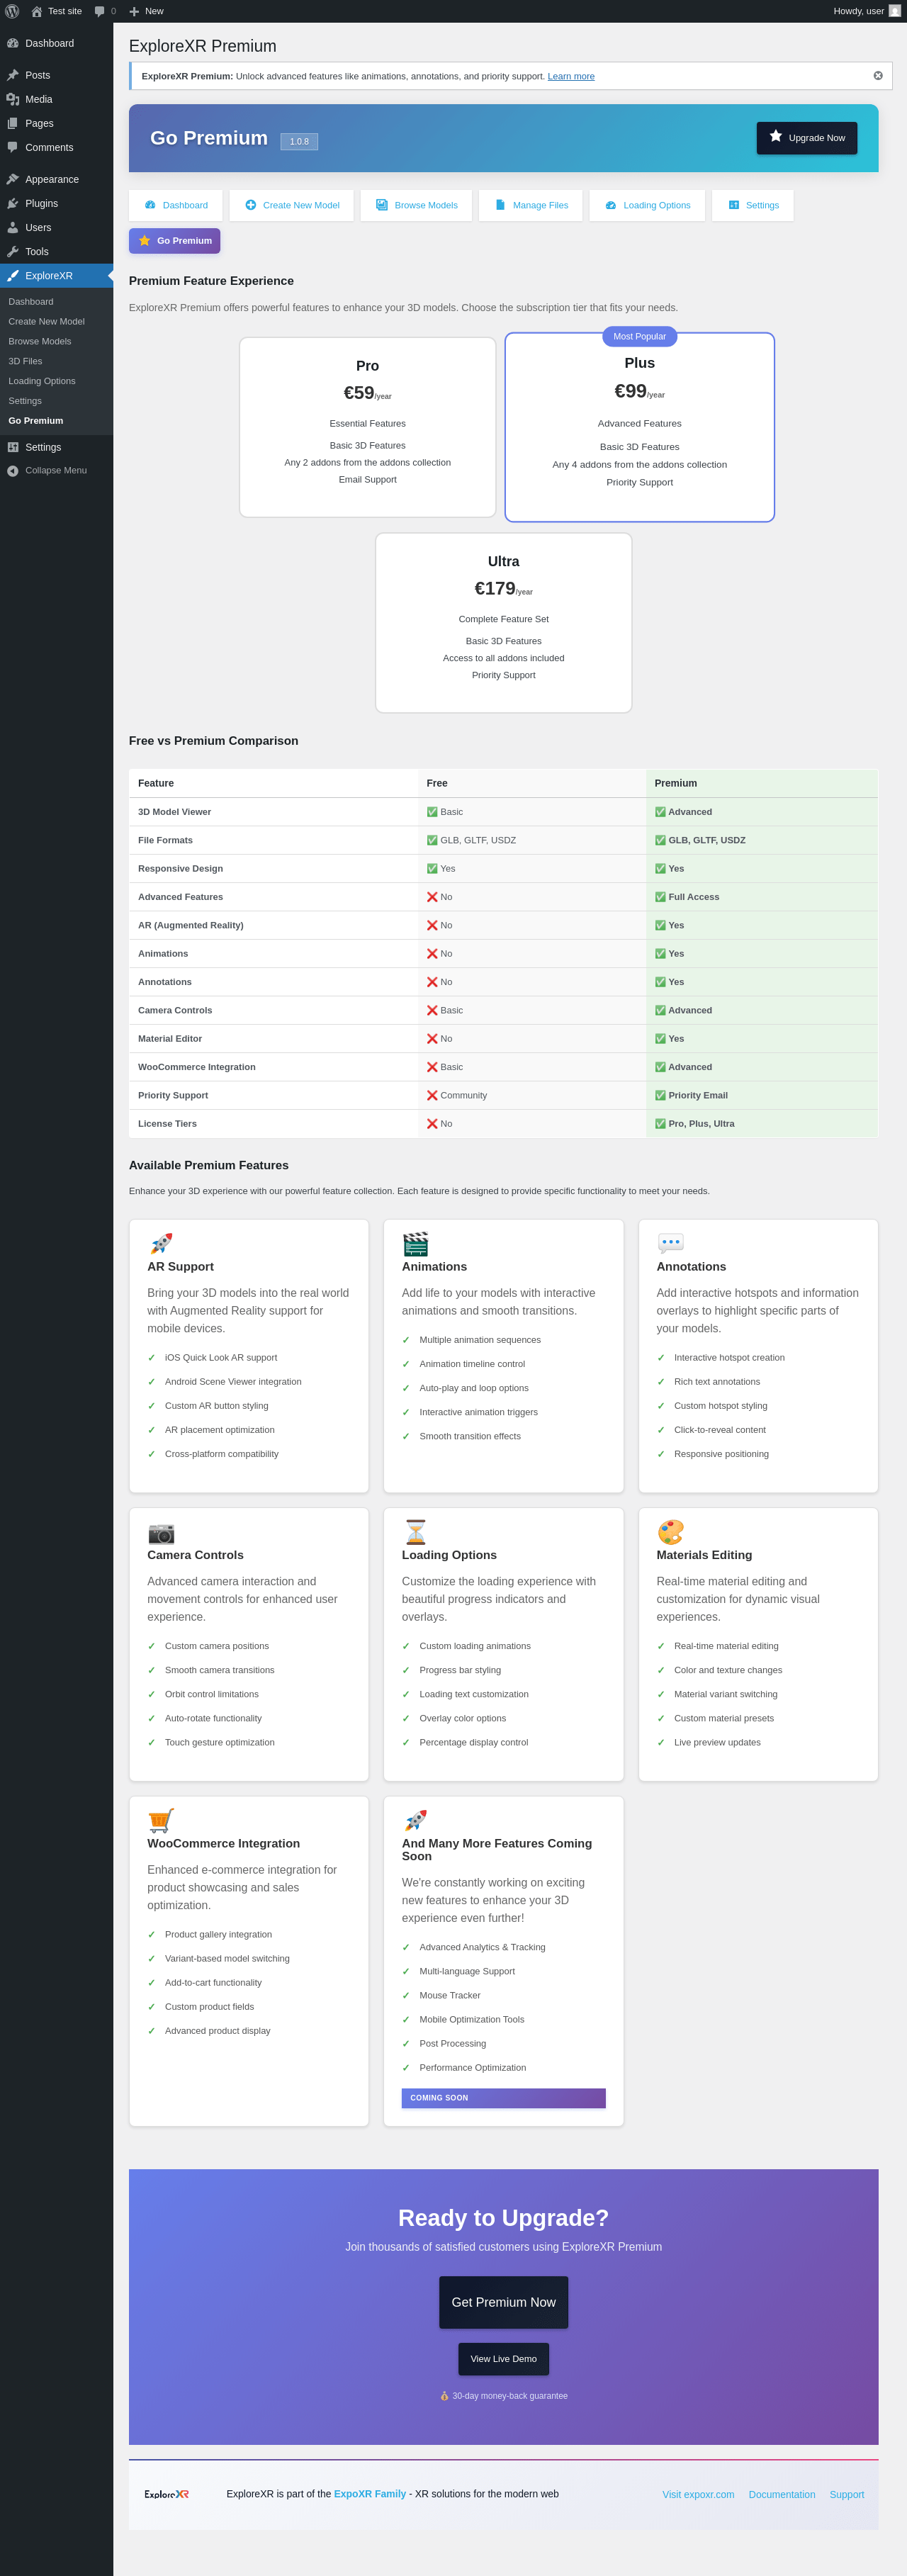Switch to the Create New Model tab
Image resolution: width=907 pixels, height=2576 pixels.
click(x=292, y=205)
